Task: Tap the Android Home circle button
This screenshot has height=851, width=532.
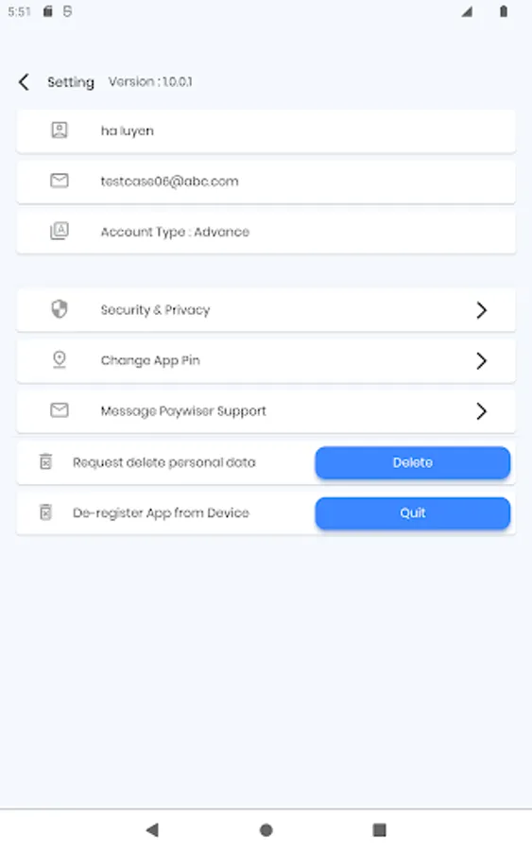Action: (x=266, y=830)
